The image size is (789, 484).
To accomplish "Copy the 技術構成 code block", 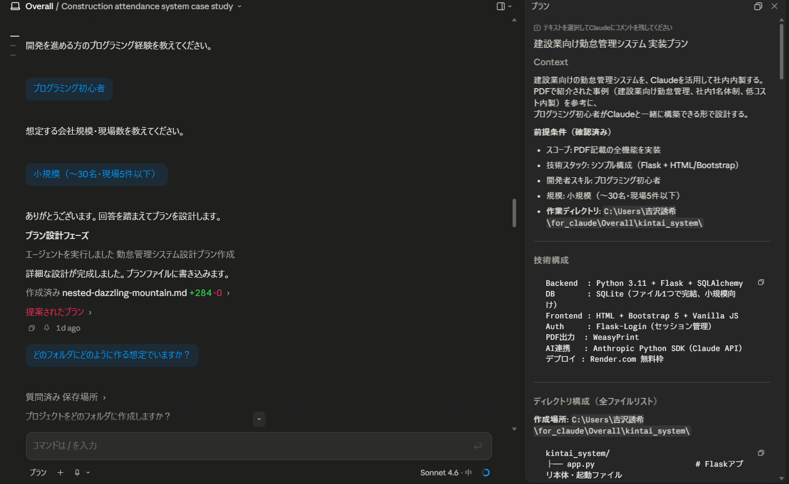I will 761,282.
